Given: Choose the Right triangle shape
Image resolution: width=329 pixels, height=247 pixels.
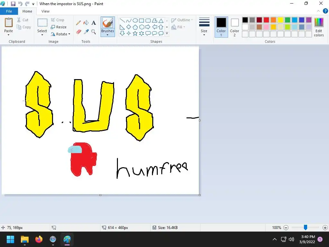Looking at the screenshot, I should (122, 27).
